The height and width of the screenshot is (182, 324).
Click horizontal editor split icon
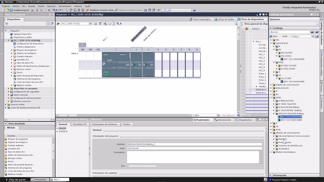[x=164, y=10]
